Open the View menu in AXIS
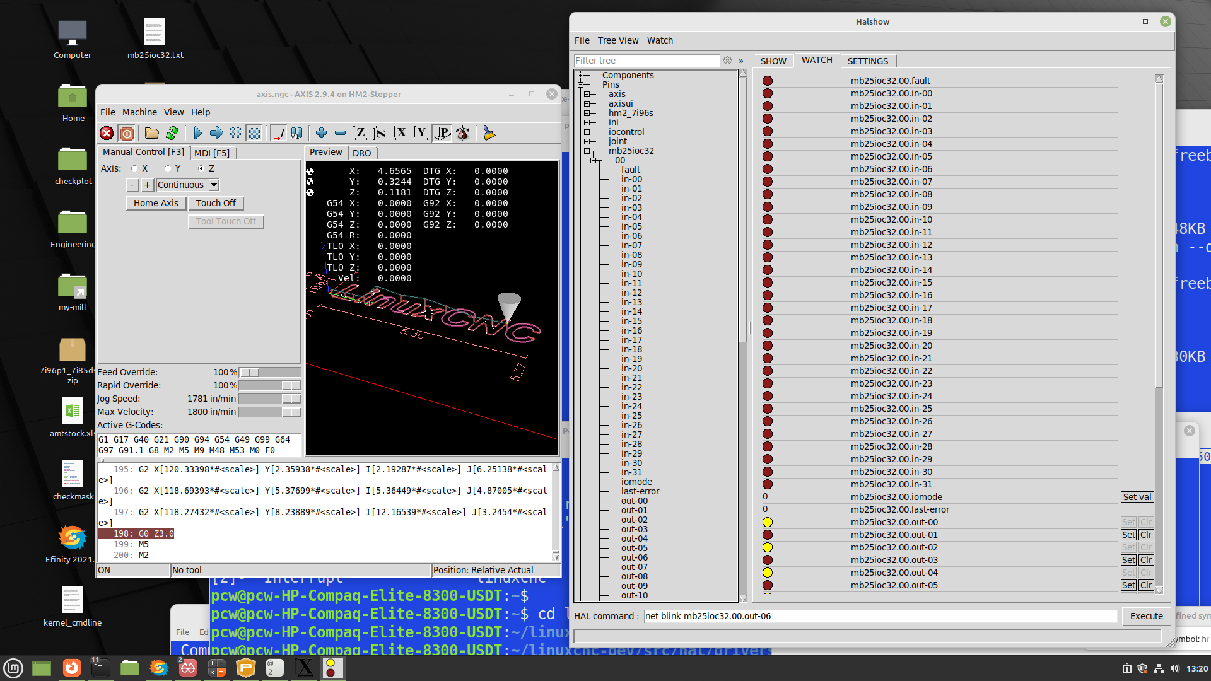1211x681 pixels. point(173,112)
